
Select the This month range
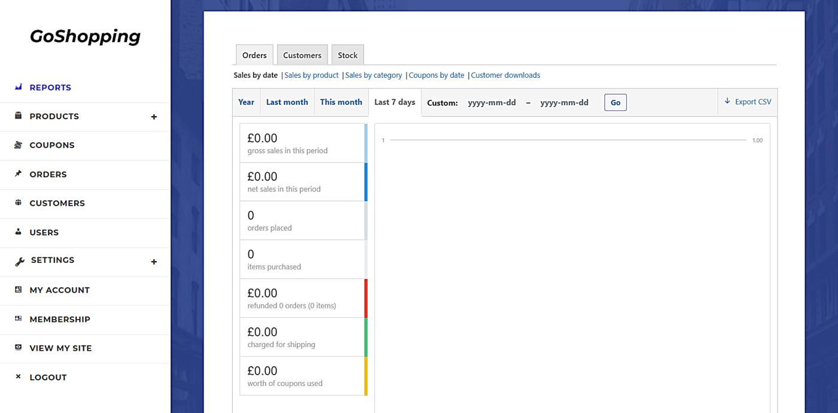pos(341,102)
